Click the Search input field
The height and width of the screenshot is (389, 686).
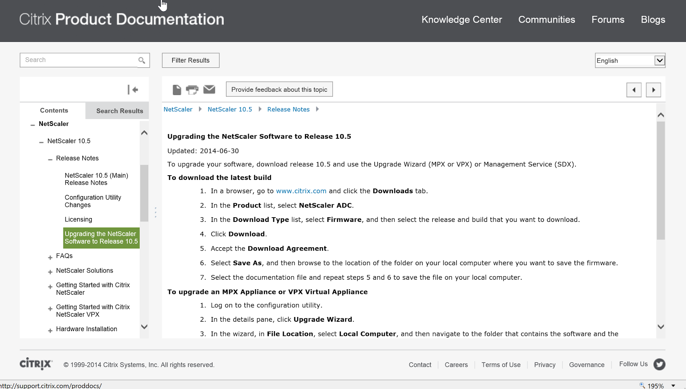pos(79,60)
